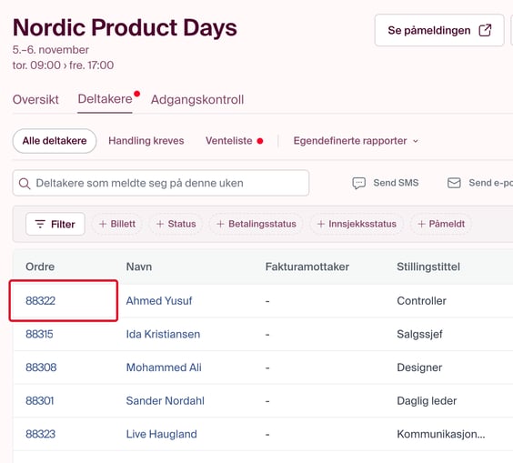513x463 pixels.
Task: Click the Daglig leder job title cell
Action: click(427, 401)
